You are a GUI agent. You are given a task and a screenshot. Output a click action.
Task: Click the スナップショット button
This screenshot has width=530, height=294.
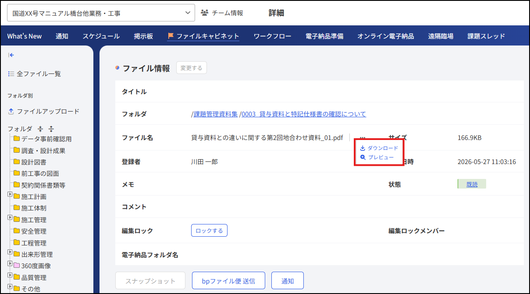pos(150,281)
